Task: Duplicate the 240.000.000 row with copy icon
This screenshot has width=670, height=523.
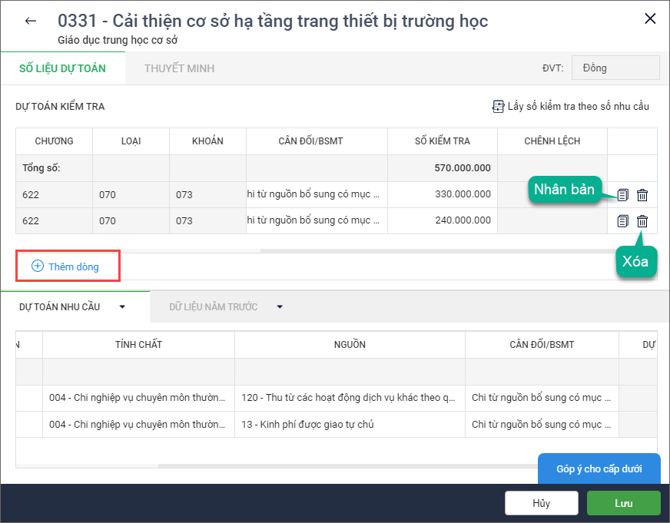Action: coord(622,220)
